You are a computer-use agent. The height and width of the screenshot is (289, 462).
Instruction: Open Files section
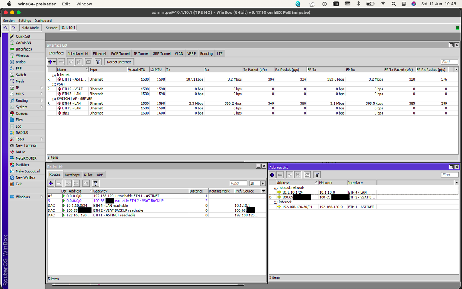pyautogui.click(x=19, y=120)
